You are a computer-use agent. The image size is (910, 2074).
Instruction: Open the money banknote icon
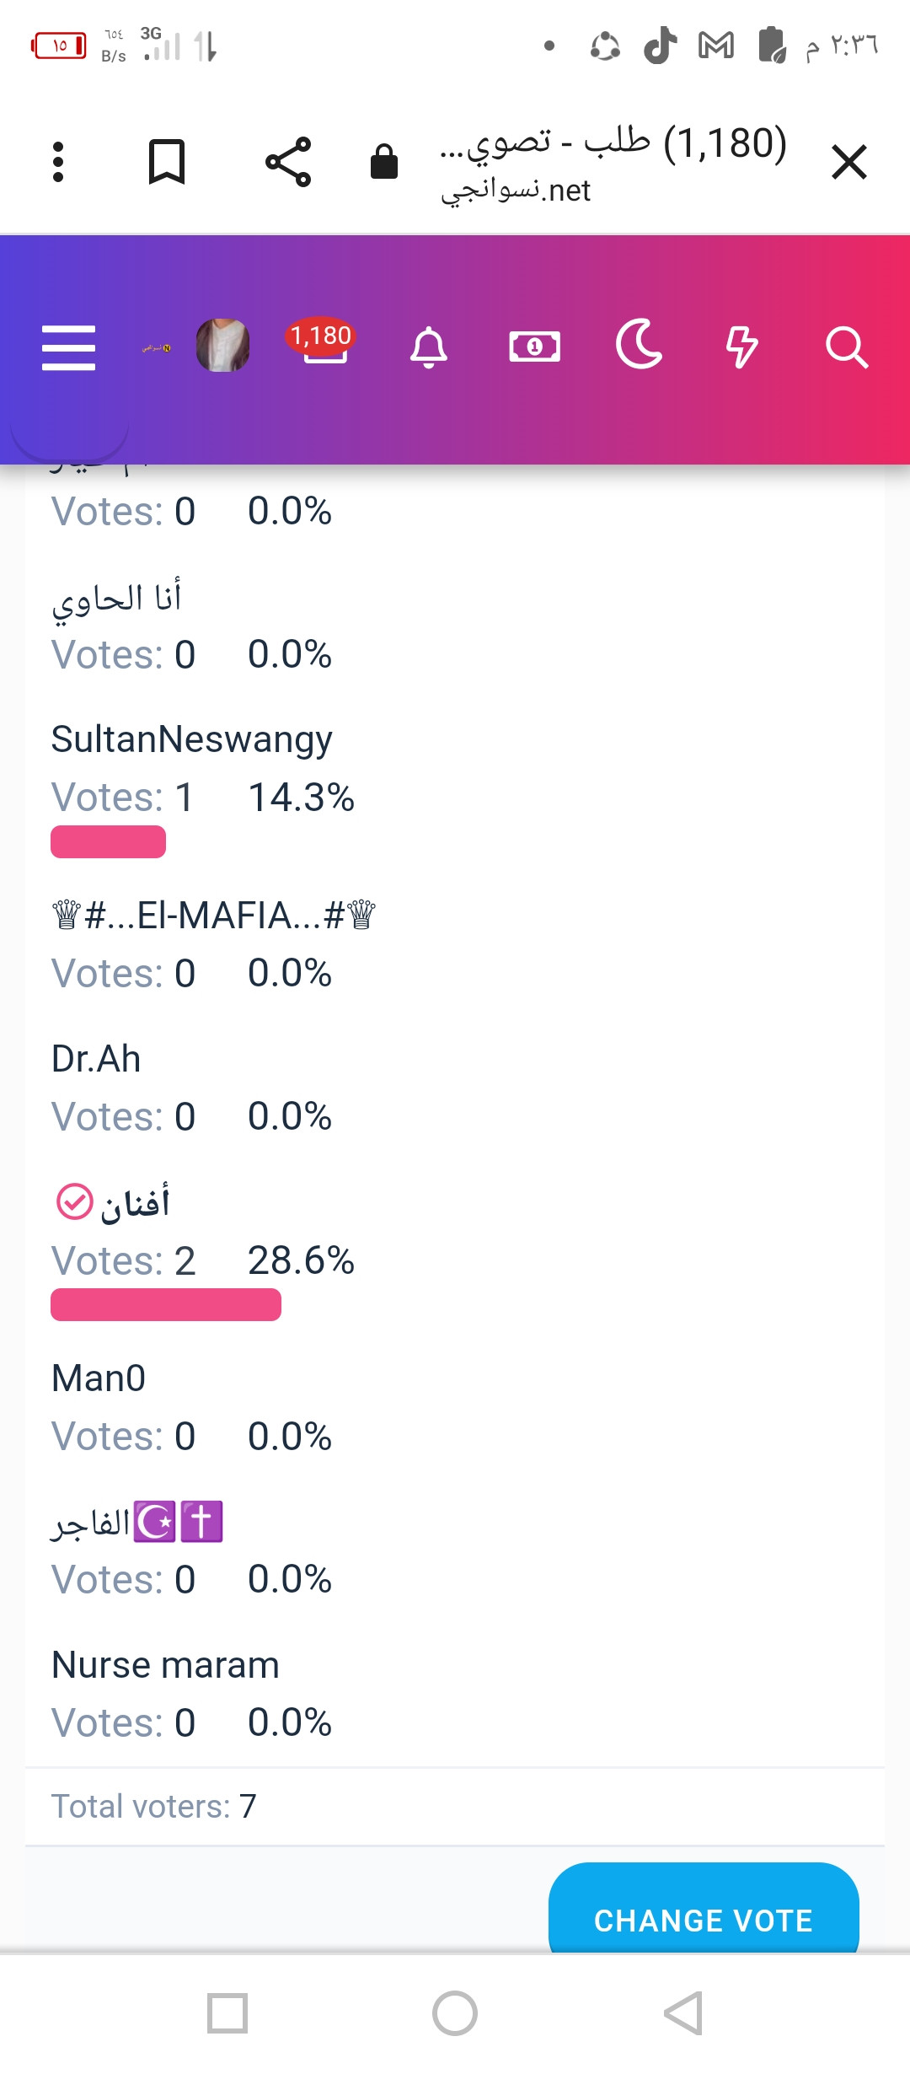[x=534, y=347]
